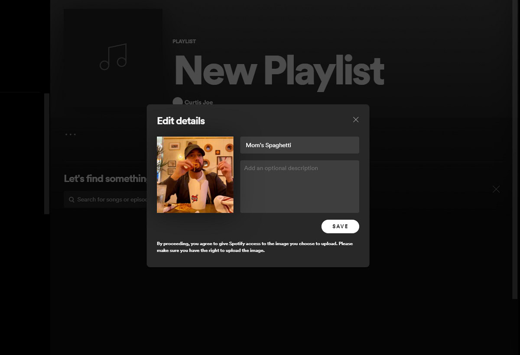
Task: Click the Curtis Joe avatar icon
Action: pos(177,102)
